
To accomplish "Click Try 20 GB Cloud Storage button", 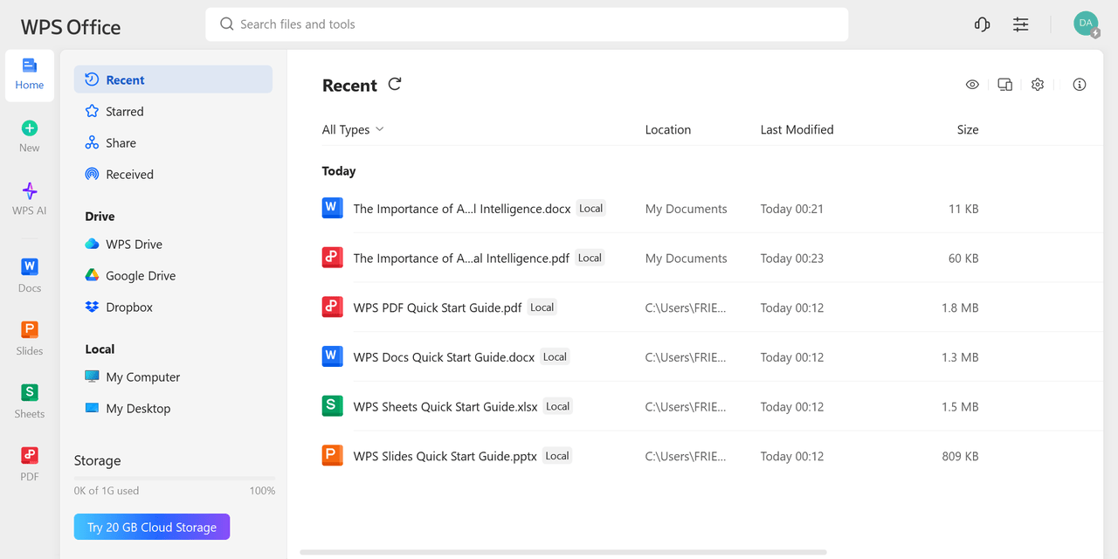I will (152, 527).
